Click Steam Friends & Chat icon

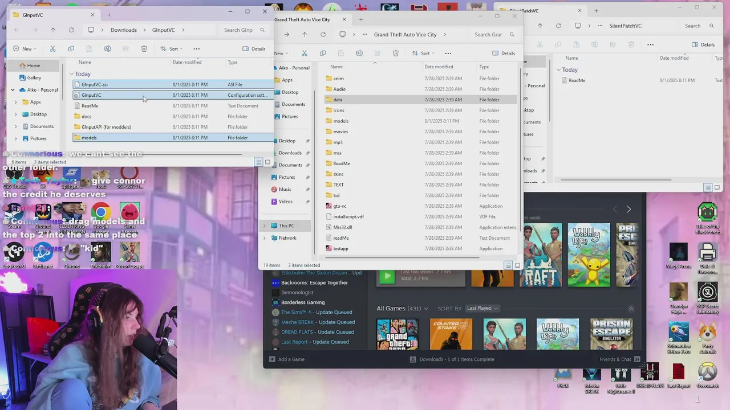click(x=637, y=359)
